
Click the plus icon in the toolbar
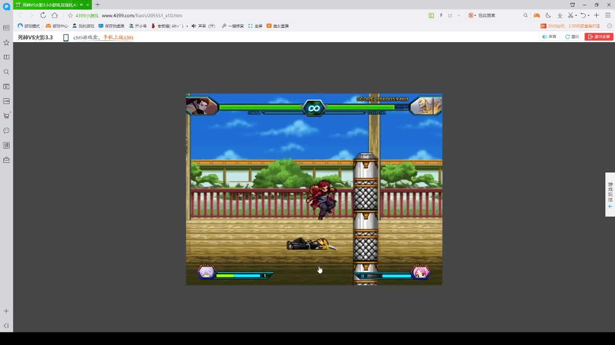tap(596, 15)
